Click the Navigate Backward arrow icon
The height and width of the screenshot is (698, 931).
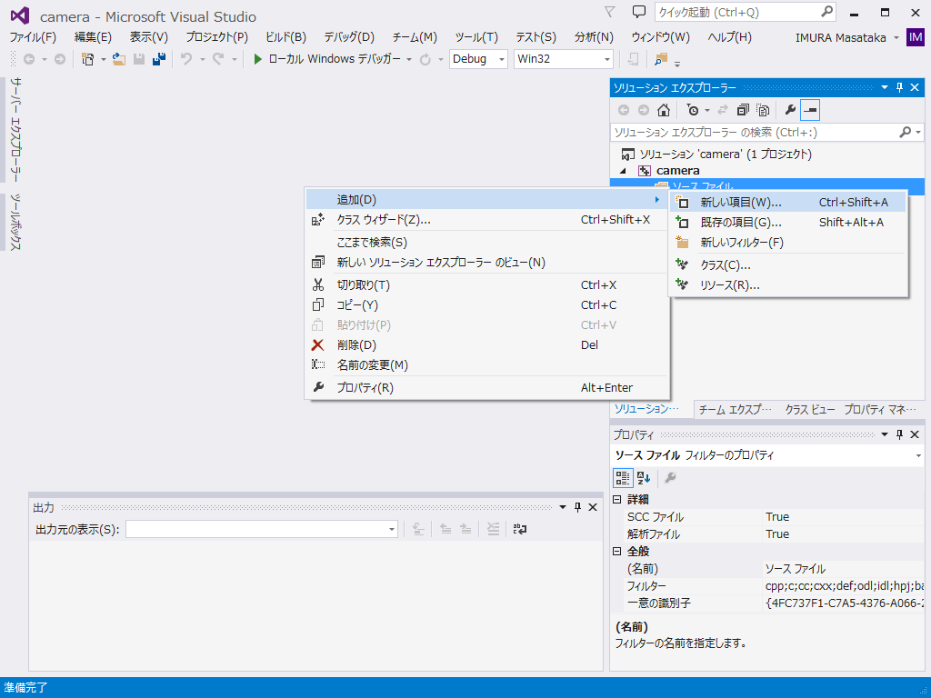point(30,57)
